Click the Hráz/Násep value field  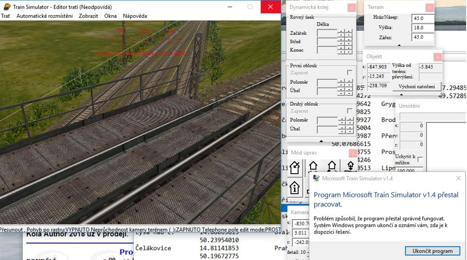coord(423,18)
